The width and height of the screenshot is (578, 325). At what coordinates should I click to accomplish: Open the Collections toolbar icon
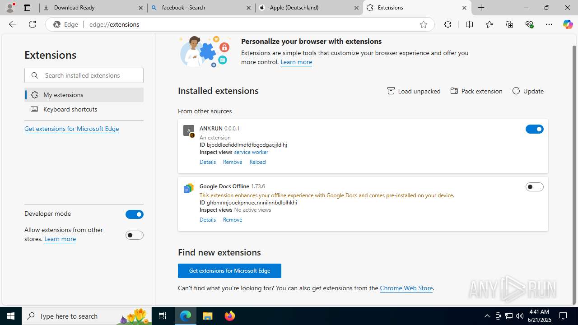(509, 24)
